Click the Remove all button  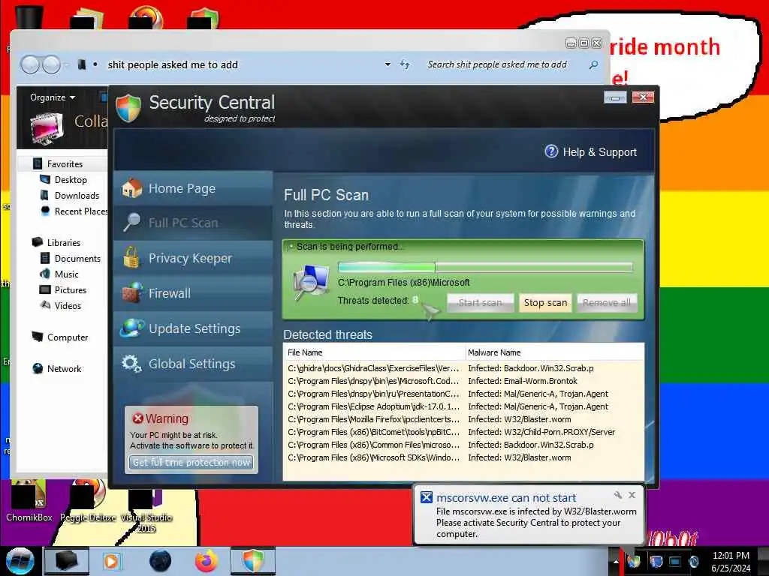click(x=607, y=303)
